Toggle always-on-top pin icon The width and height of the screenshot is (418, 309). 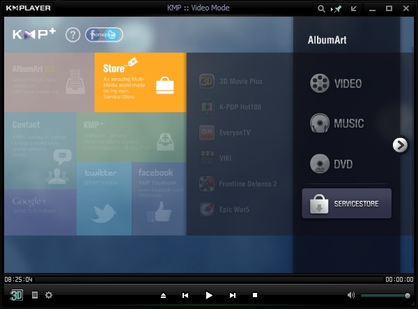pos(338,9)
